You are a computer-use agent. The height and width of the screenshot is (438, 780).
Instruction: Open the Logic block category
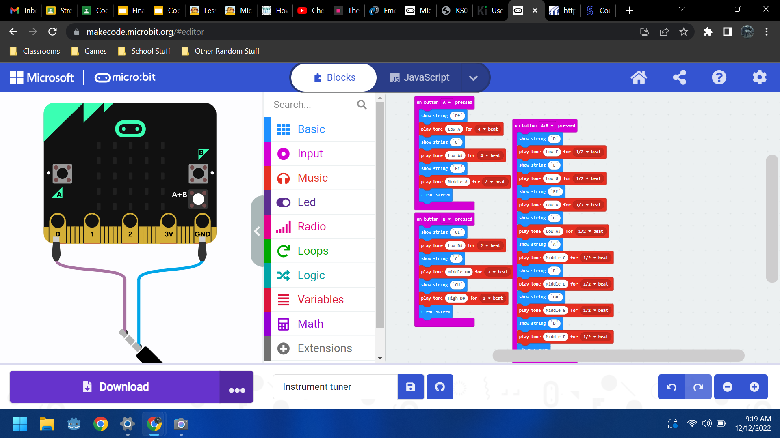coord(311,275)
